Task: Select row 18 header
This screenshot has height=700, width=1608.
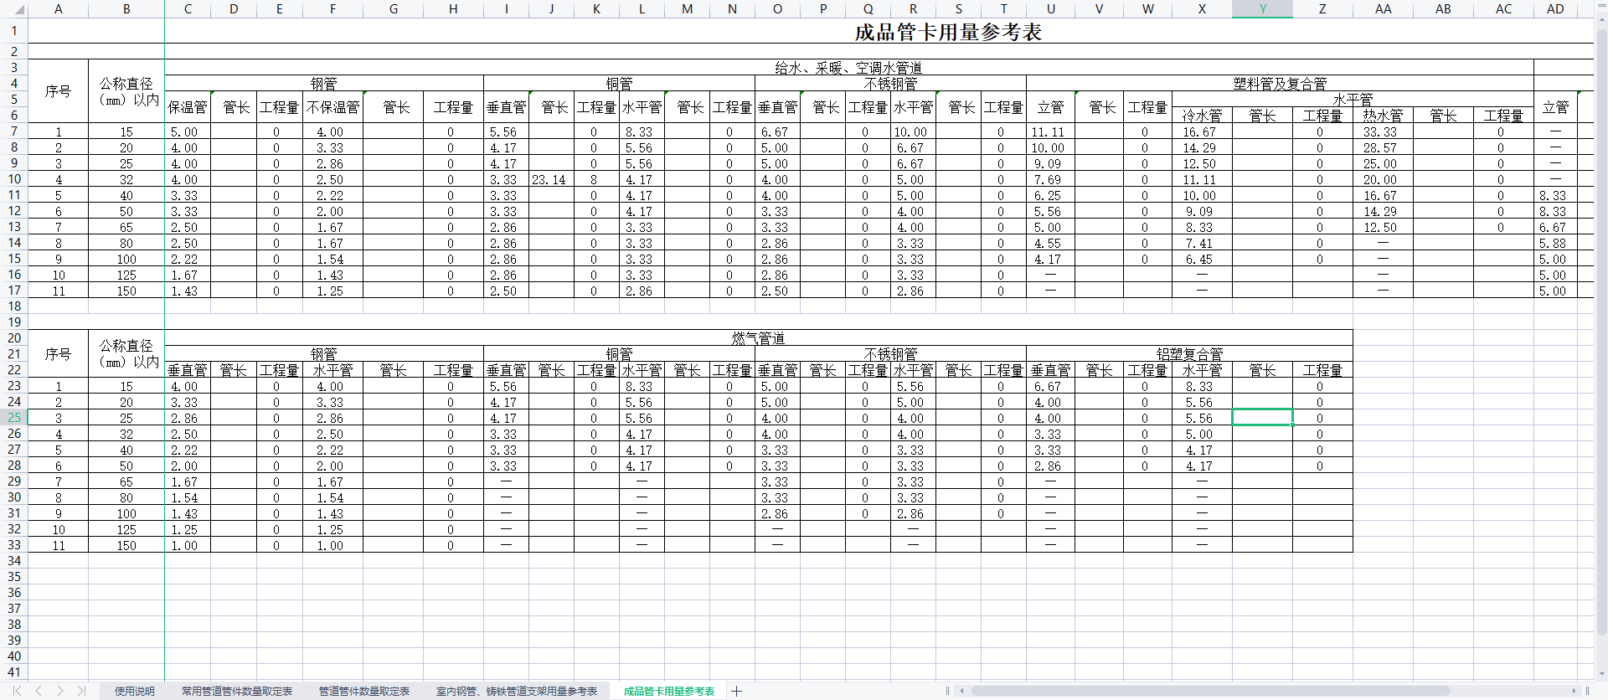Action: [x=13, y=306]
